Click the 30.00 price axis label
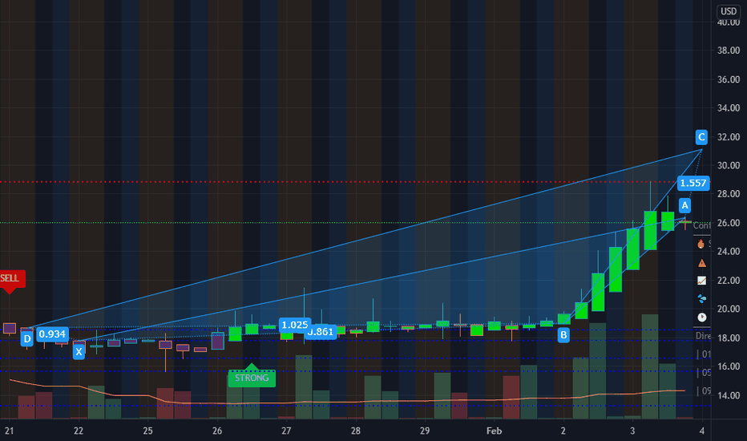 [x=729, y=165]
